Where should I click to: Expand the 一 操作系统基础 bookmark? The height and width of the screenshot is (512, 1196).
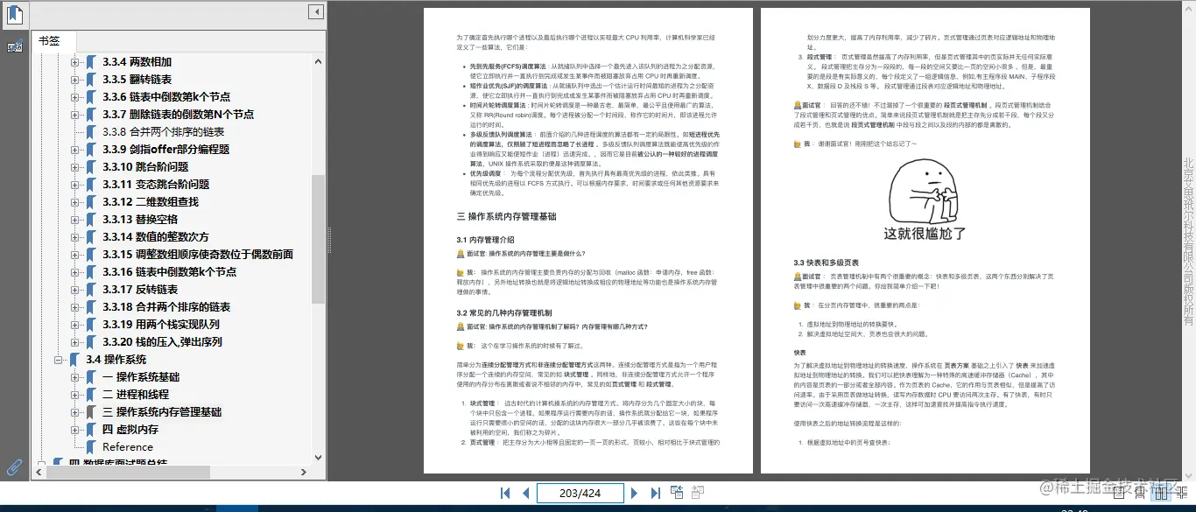pos(74,377)
